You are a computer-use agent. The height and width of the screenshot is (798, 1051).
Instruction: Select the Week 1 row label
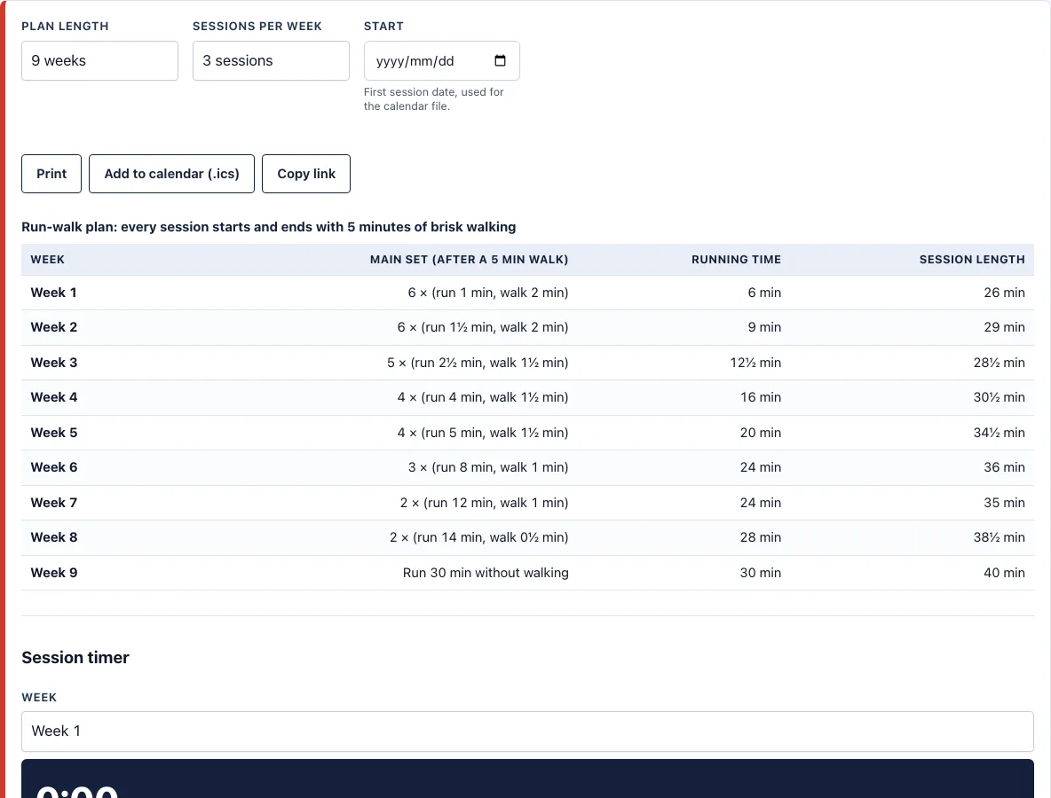tap(53, 293)
